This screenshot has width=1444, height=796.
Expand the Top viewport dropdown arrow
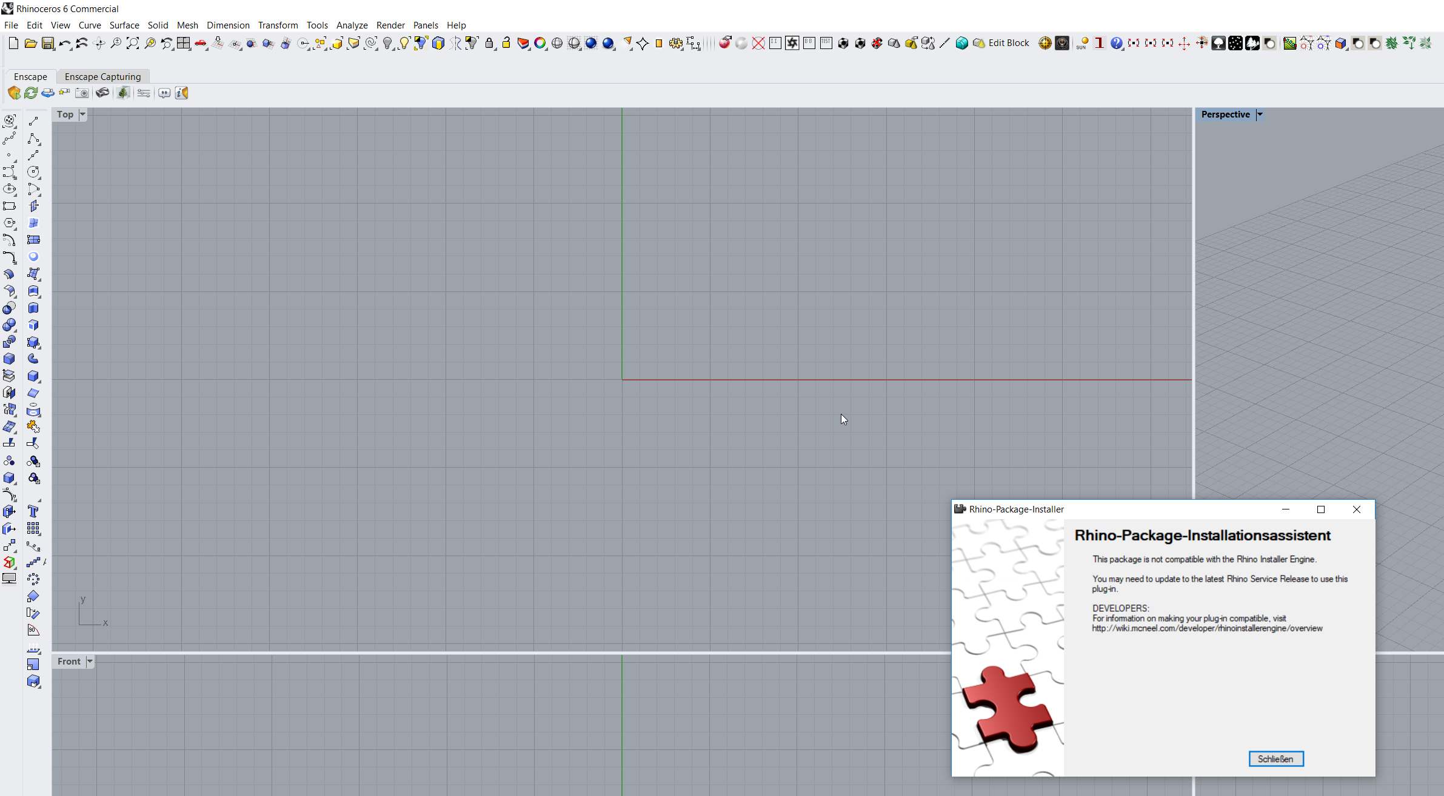(83, 114)
